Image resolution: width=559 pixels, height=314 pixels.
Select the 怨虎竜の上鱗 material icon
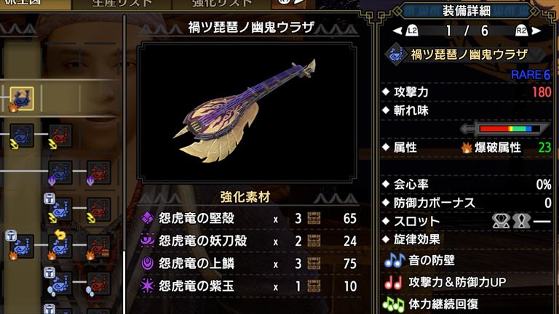pyautogui.click(x=147, y=263)
